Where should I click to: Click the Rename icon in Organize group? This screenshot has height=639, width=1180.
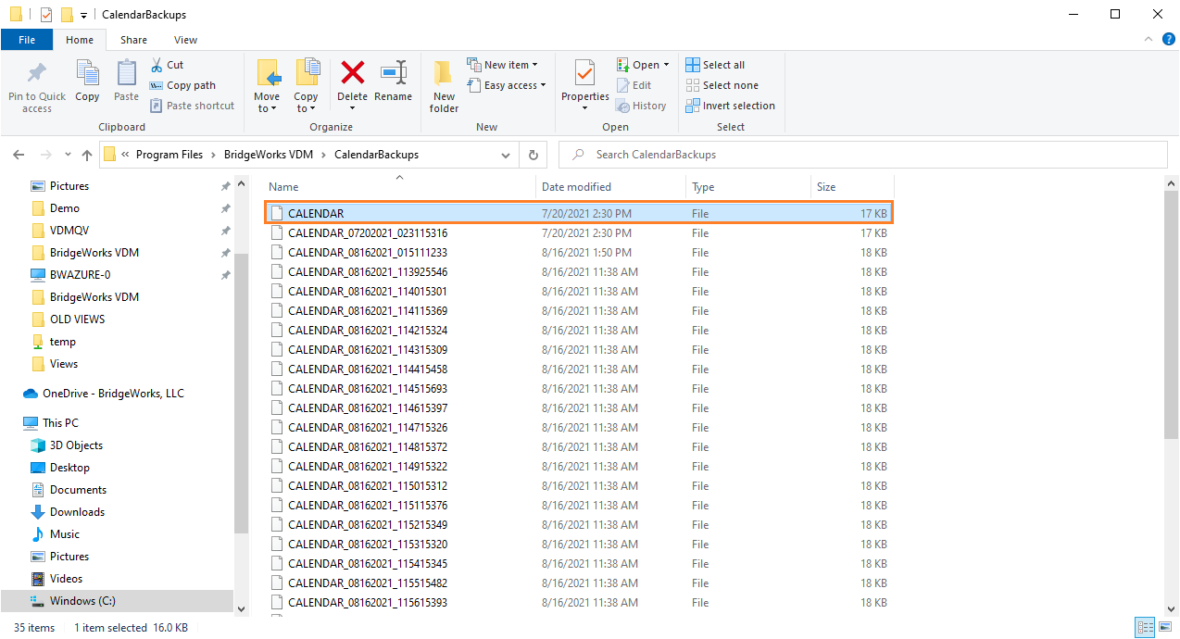[x=394, y=74]
